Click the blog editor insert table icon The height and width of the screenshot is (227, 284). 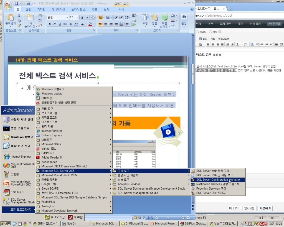[281, 44]
